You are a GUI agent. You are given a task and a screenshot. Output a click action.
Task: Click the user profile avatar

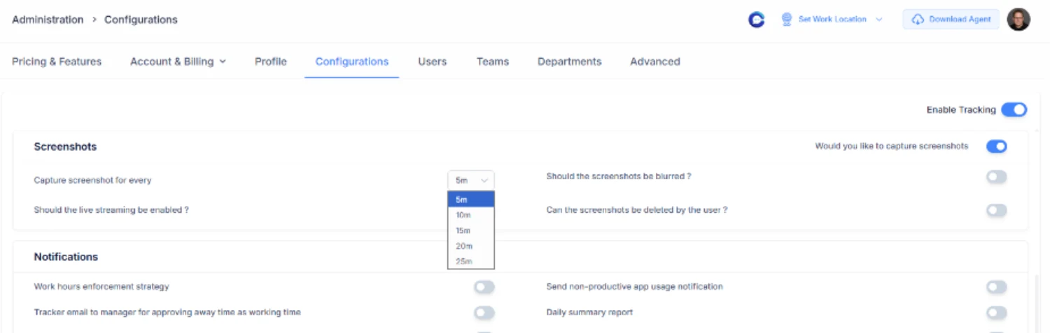[1018, 20]
